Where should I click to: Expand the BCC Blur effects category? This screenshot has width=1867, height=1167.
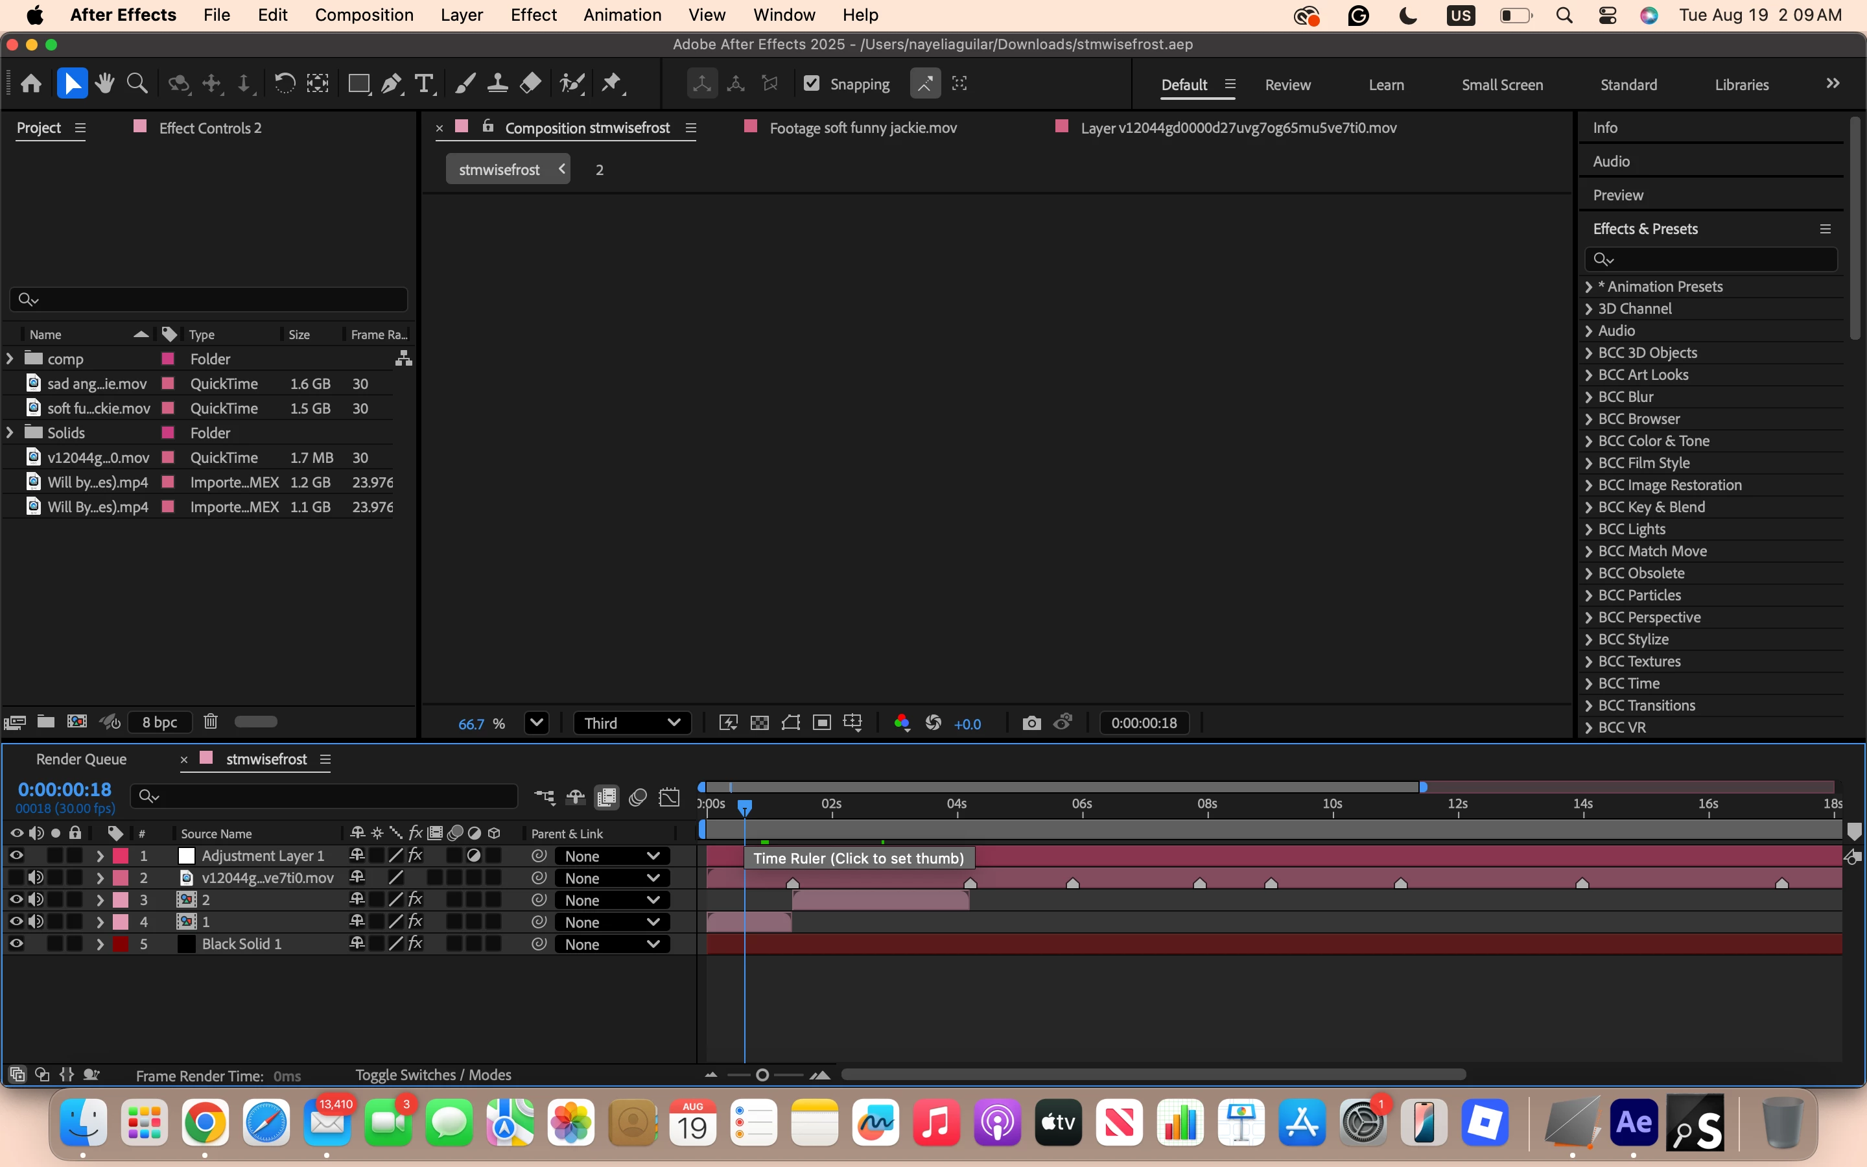pyautogui.click(x=1588, y=397)
